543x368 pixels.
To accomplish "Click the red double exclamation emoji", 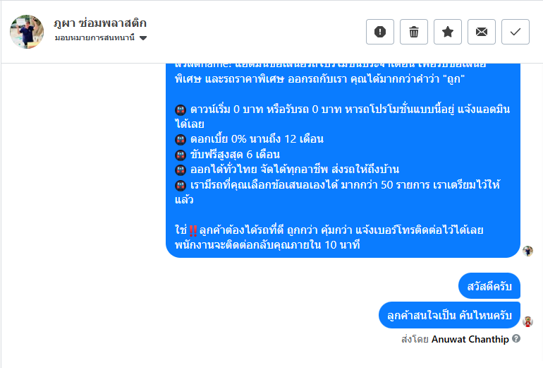I will [x=193, y=231].
